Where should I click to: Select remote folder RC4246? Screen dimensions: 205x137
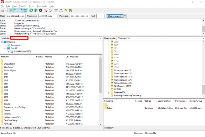pos(118,89)
